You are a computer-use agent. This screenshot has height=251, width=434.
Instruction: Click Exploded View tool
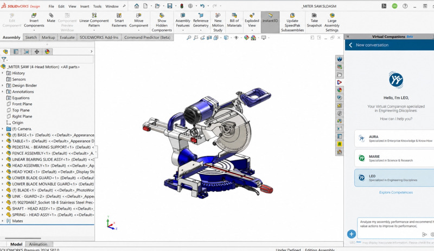tap(252, 20)
